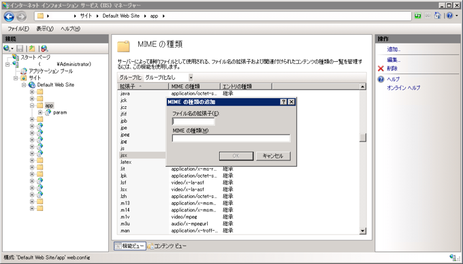Click the red X 削除 icon

click(x=381, y=69)
